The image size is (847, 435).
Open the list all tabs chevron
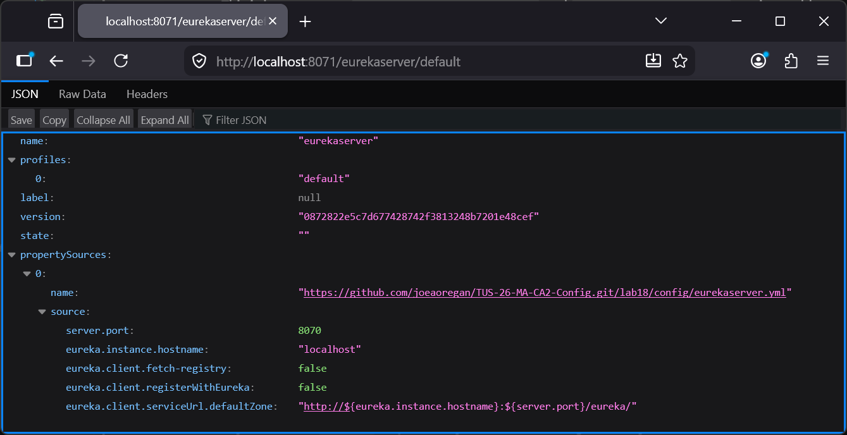coord(661,21)
